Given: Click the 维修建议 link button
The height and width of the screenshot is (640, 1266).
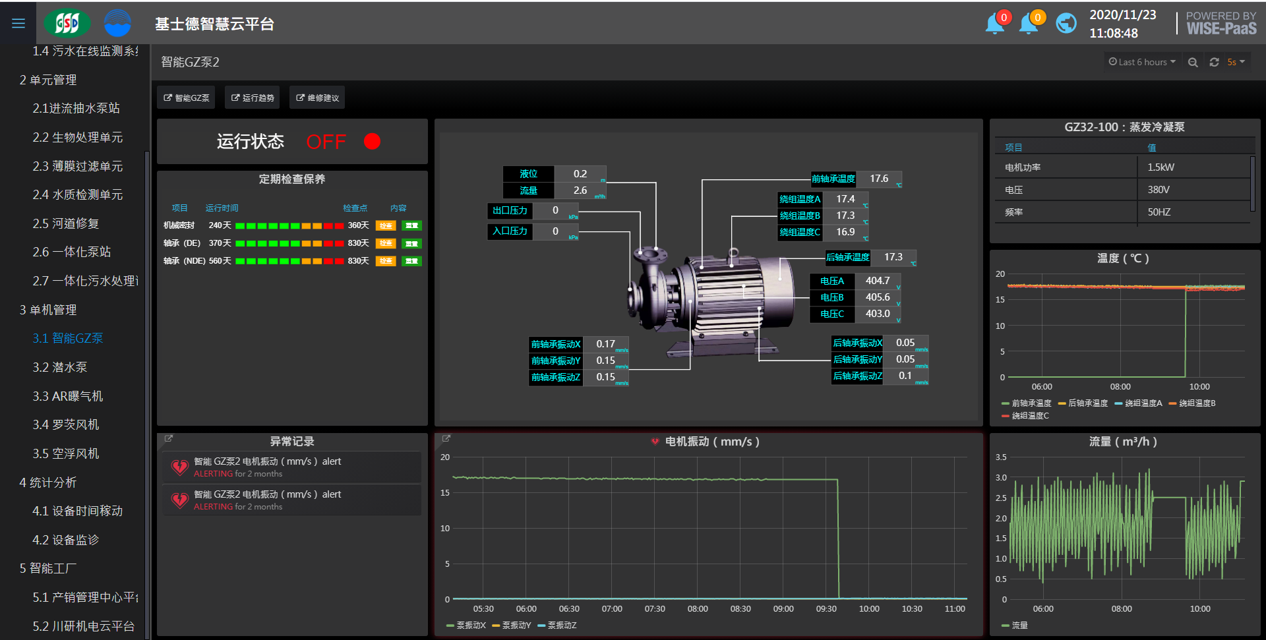Looking at the screenshot, I should (317, 98).
